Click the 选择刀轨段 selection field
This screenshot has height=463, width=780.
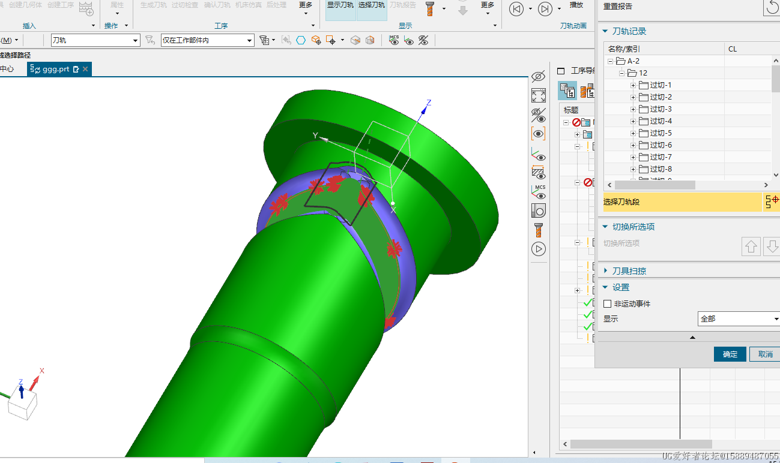(x=683, y=202)
